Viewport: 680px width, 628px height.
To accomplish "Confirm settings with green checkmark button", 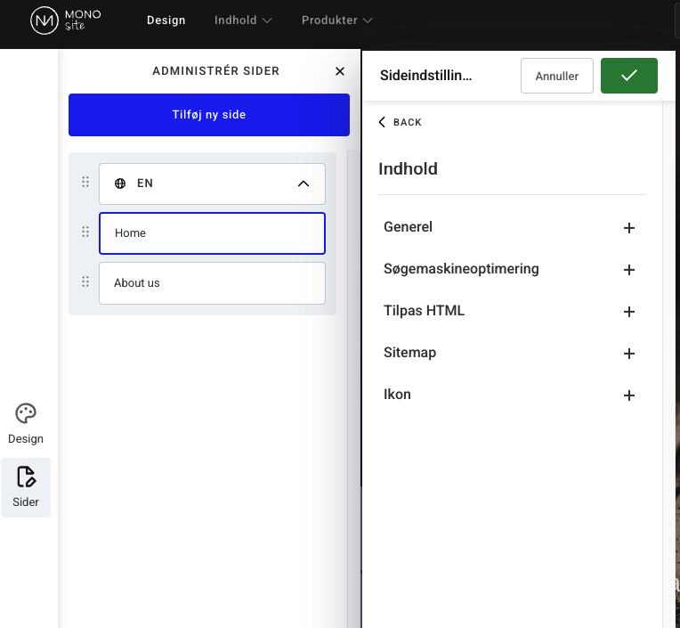I will pos(628,76).
